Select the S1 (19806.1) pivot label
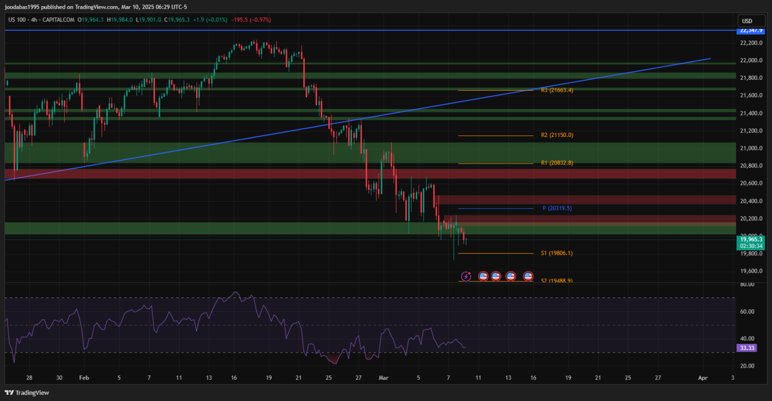This screenshot has width=772, height=401. click(x=557, y=253)
